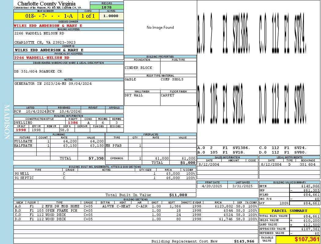Select deeded owner WILKS EDD ANDERSON & MARY E in red
The image size is (321, 244).
point(48,26)
